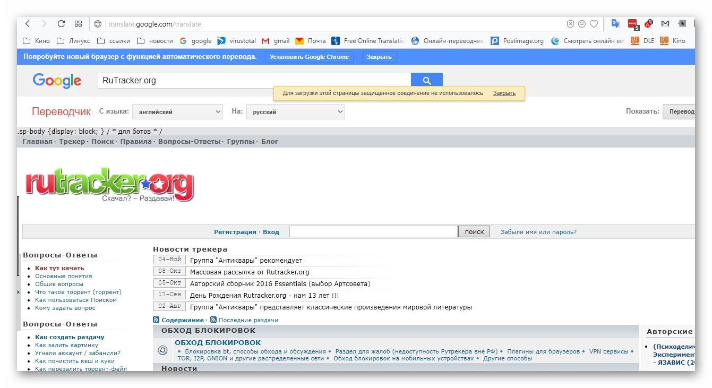Click the ОБХОД БЛОКИРОВОК forum circle icon

click(164, 351)
